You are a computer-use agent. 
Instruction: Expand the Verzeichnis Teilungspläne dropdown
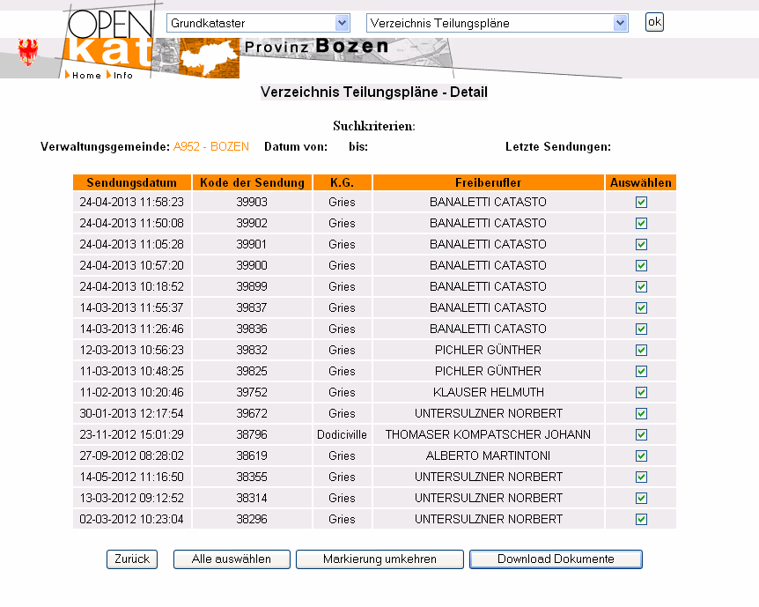[x=497, y=23]
